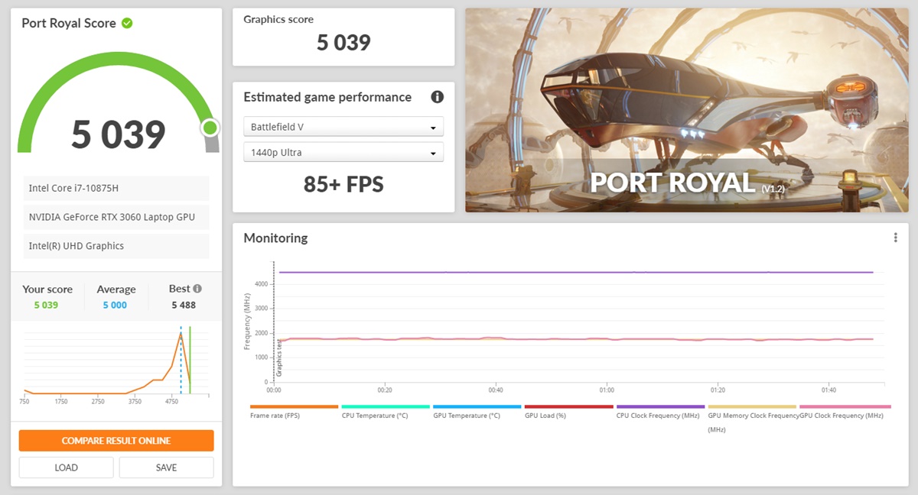This screenshot has height=495, width=918.
Task: Toggle the CPU Clock Frequency legend swatch
Action: 660,406
